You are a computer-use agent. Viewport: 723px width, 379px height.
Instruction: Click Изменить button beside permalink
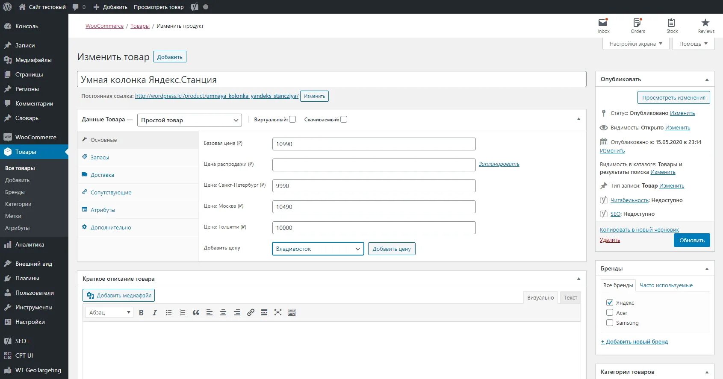coord(314,96)
